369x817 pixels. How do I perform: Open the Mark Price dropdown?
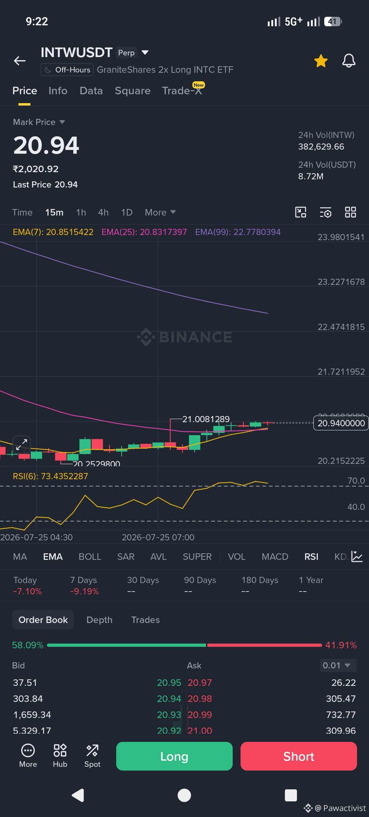click(x=39, y=122)
